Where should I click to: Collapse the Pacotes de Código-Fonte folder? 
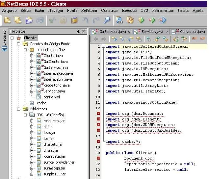[19, 44]
